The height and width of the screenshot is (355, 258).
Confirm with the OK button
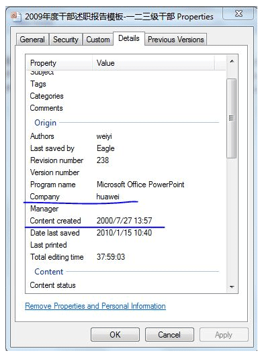pyautogui.click(x=115, y=335)
